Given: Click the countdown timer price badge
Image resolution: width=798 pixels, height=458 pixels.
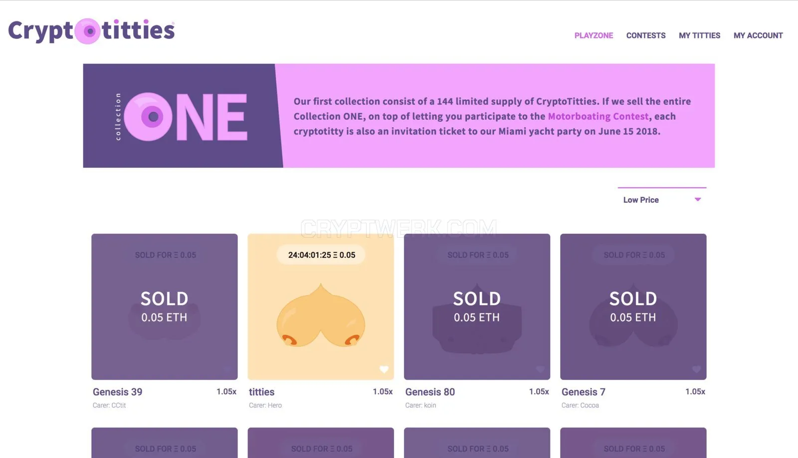Looking at the screenshot, I should 322,255.
